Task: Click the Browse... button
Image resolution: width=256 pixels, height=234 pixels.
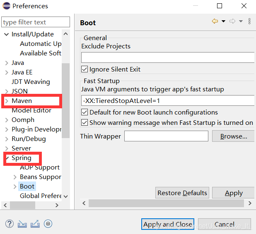Action: click(233, 136)
